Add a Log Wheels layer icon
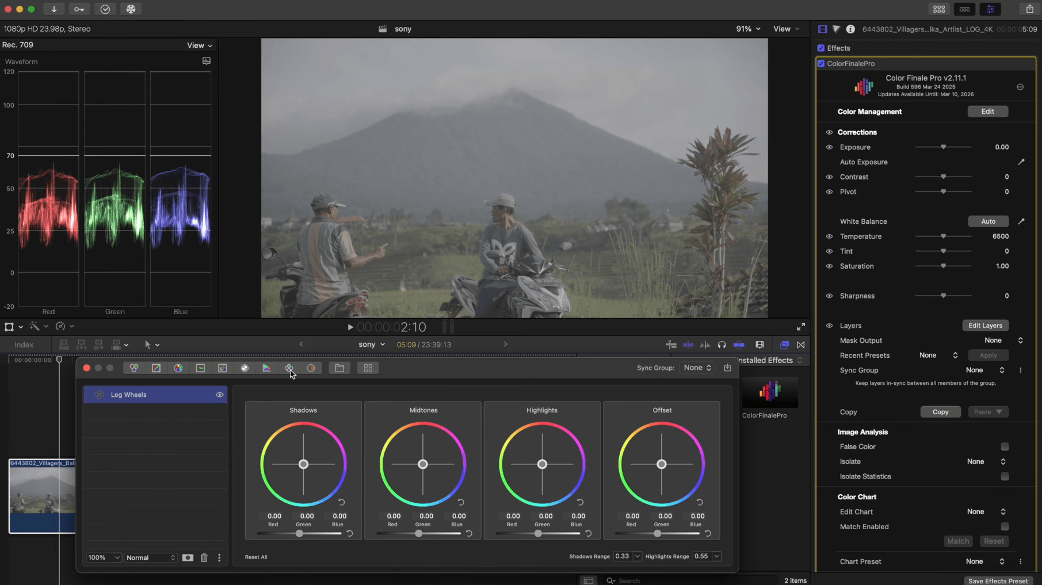The image size is (1042, 585). [289, 368]
